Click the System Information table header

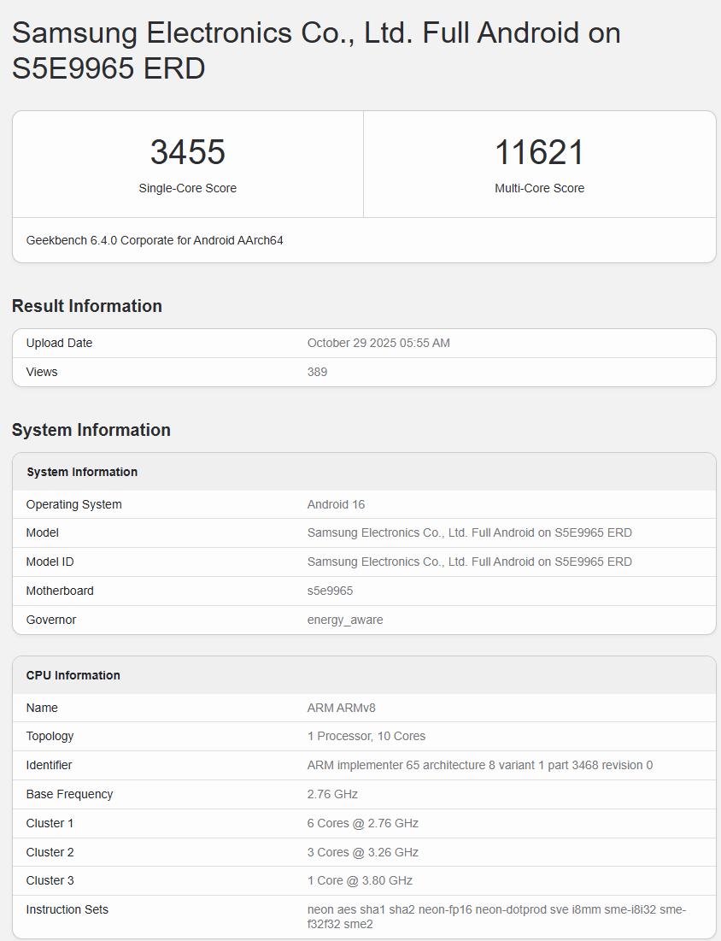[82, 472]
